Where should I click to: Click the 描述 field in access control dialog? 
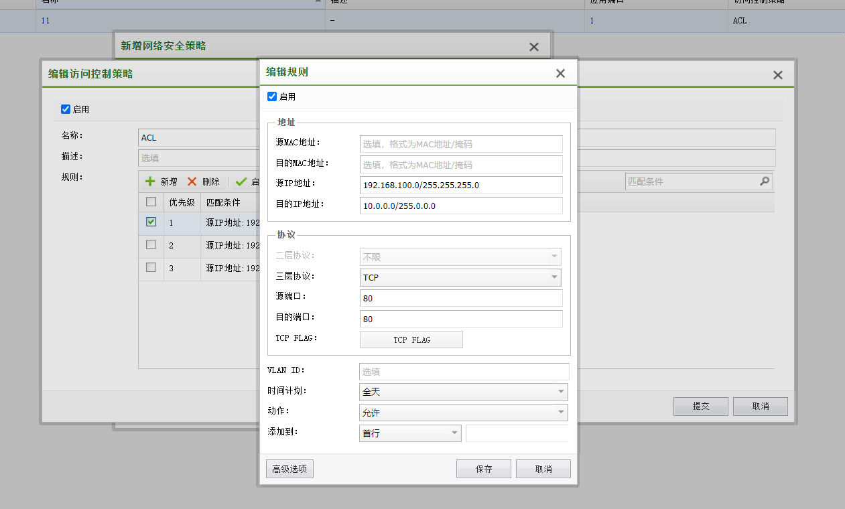[x=198, y=158]
